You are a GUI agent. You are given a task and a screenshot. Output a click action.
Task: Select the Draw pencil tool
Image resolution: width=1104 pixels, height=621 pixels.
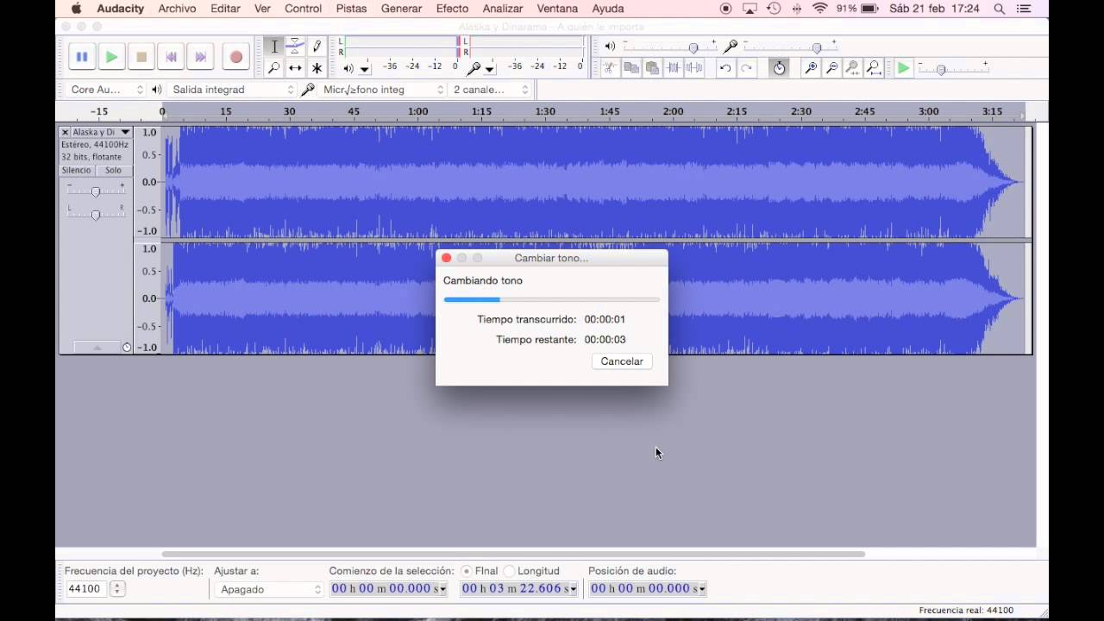coord(317,47)
